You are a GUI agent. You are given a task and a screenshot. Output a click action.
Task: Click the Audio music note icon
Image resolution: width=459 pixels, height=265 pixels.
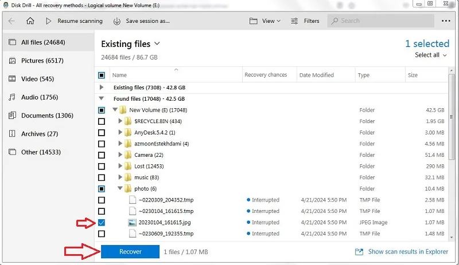pyautogui.click(x=12, y=97)
